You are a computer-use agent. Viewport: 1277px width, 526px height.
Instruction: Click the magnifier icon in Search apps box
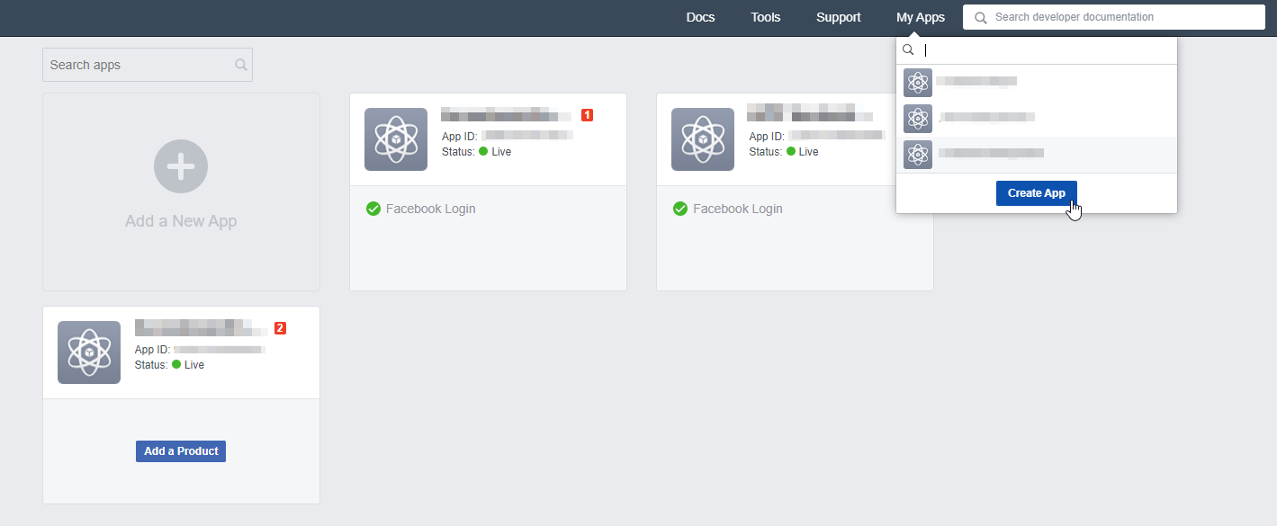[x=240, y=65]
